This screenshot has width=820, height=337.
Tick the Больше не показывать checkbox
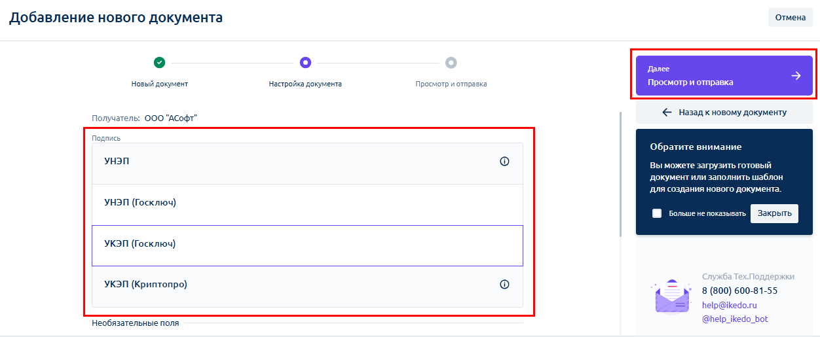[x=657, y=213]
